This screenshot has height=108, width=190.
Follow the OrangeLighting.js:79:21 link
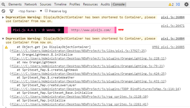pyautogui.click(x=87, y=66)
